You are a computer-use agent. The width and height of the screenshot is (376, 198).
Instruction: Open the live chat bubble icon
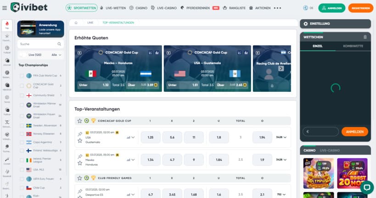[367, 187]
